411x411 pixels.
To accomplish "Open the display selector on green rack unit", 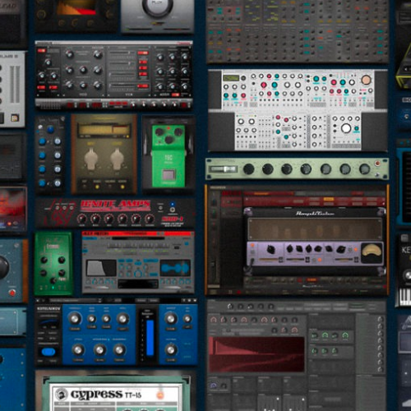I will (x=223, y=169).
